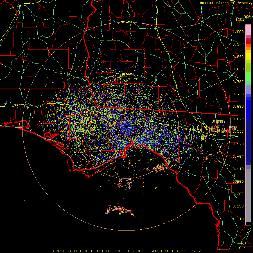Image resolution: width=253 pixels, height=253 pixels.
Task: Click the 0.520 scale value
Action: click(238, 144)
